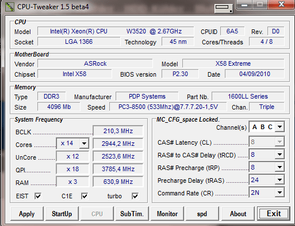Click the Cores/Threads 4 / 8 value
The height and width of the screenshot is (226, 295).
(267, 42)
